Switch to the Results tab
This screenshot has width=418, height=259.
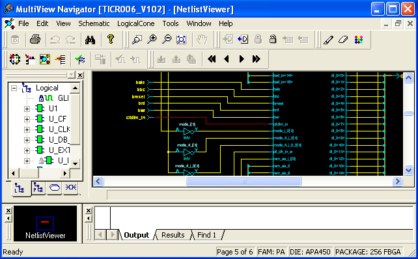click(x=173, y=235)
